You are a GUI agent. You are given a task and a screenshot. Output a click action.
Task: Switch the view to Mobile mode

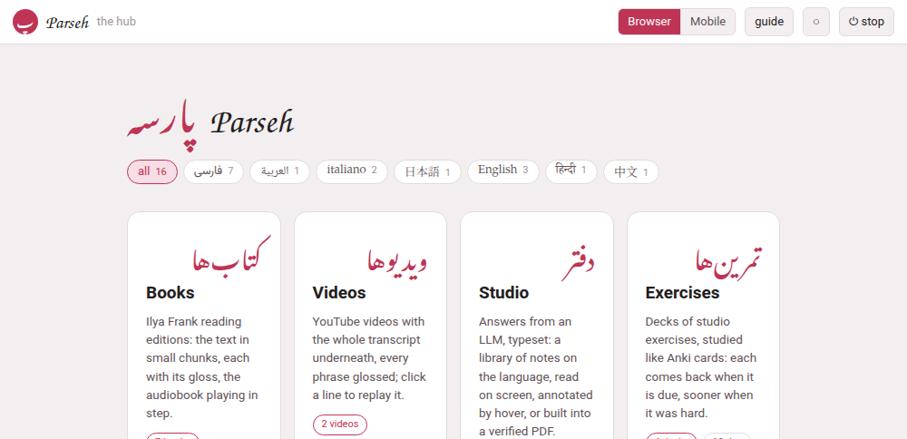[x=708, y=22]
